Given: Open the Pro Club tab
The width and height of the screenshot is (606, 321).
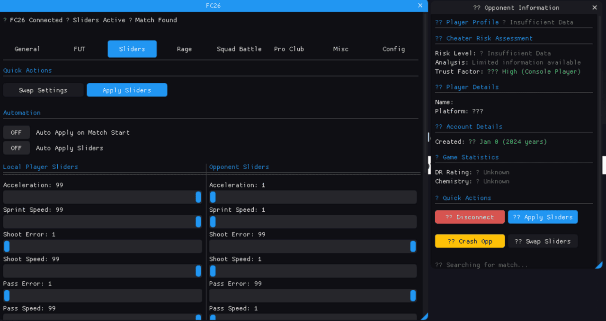Looking at the screenshot, I should [x=289, y=49].
